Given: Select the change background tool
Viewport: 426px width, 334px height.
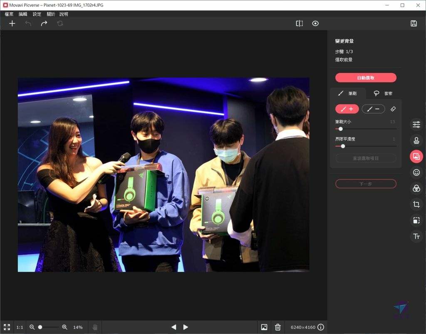Looking at the screenshot, I should (x=416, y=157).
